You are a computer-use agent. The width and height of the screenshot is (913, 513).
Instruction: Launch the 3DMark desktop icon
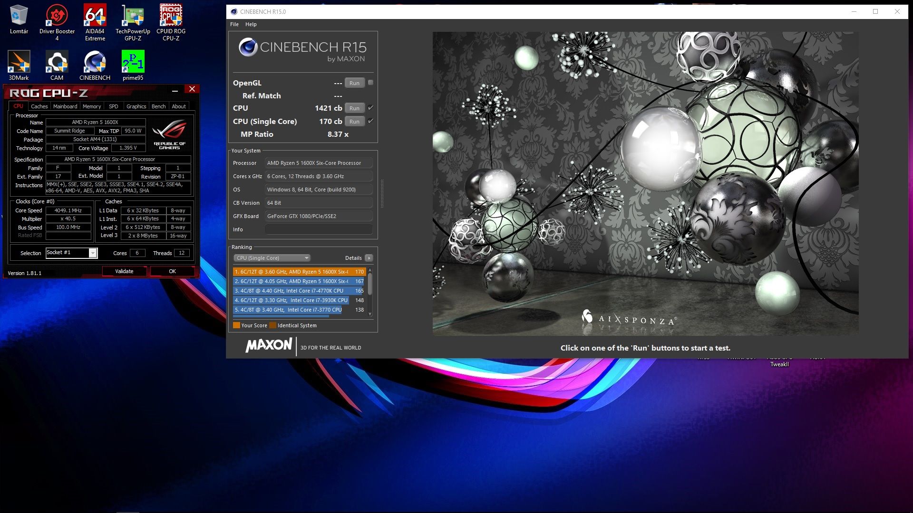pyautogui.click(x=19, y=65)
